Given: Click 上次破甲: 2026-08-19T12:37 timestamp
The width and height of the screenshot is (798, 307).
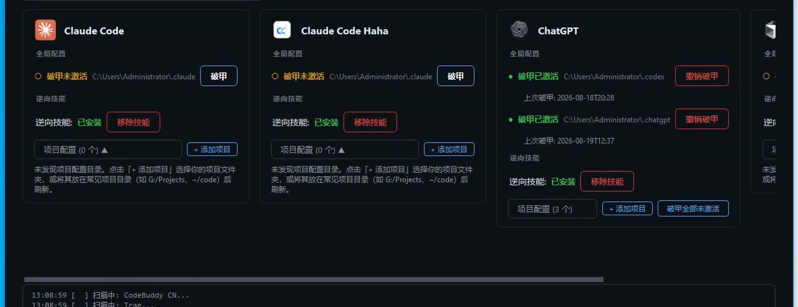Looking at the screenshot, I should click(569, 141).
